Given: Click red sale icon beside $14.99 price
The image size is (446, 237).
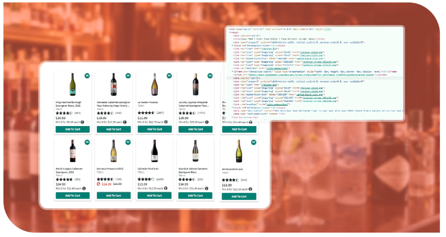Looking at the screenshot, I should (x=99, y=184).
